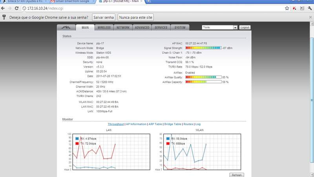Click the ACK/Distance value 409 / 35.6 miles
The width and height of the screenshot is (314, 177).
[111, 91]
